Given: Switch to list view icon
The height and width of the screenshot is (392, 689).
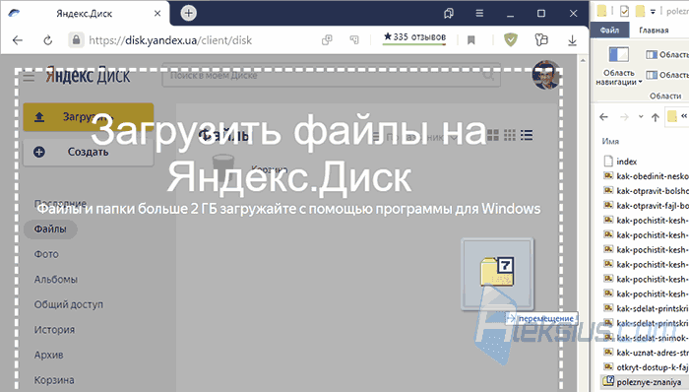Looking at the screenshot, I should (x=527, y=135).
